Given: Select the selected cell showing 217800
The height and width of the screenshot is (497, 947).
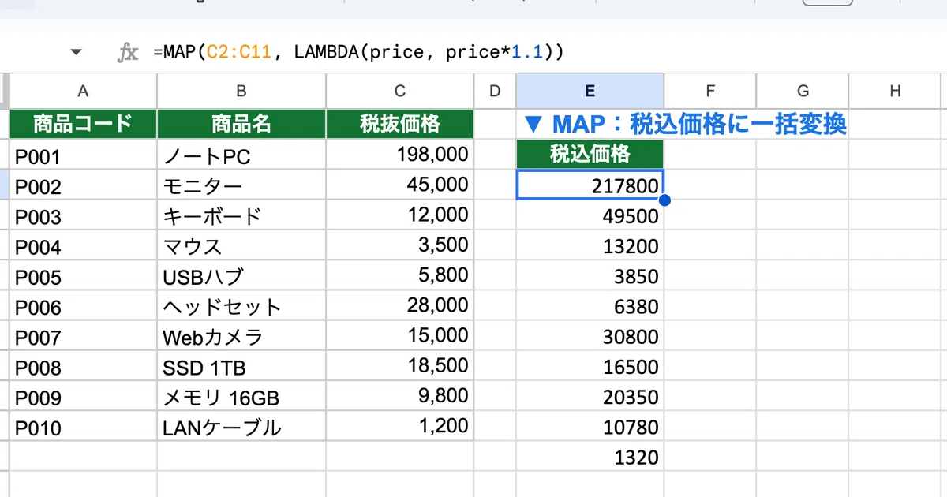Looking at the screenshot, I should [x=590, y=185].
